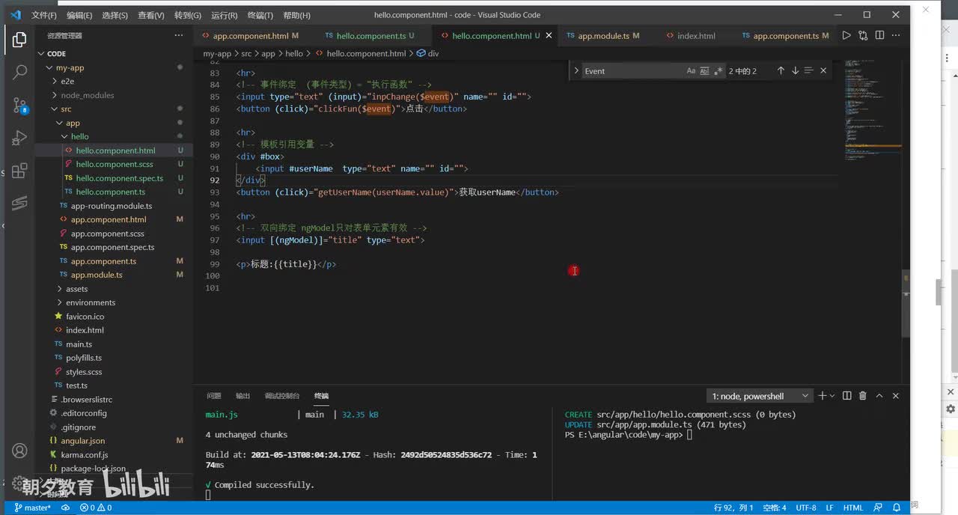958x515 pixels.
Task: Open the terminal selector dropdown
Action: [x=760, y=396]
